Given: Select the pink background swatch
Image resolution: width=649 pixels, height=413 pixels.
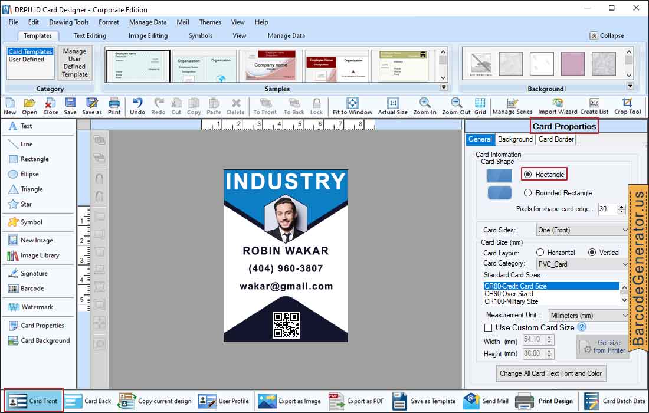Looking at the screenshot, I should point(573,64).
